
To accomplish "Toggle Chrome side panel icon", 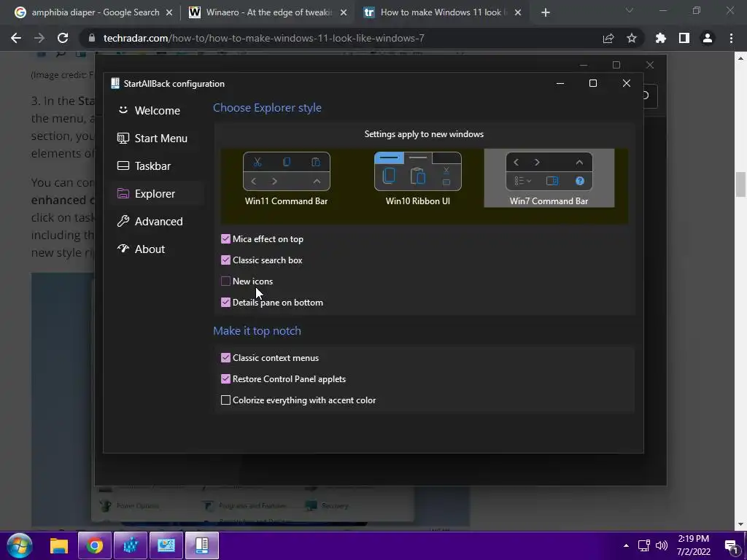I will click(x=684, y=38).
